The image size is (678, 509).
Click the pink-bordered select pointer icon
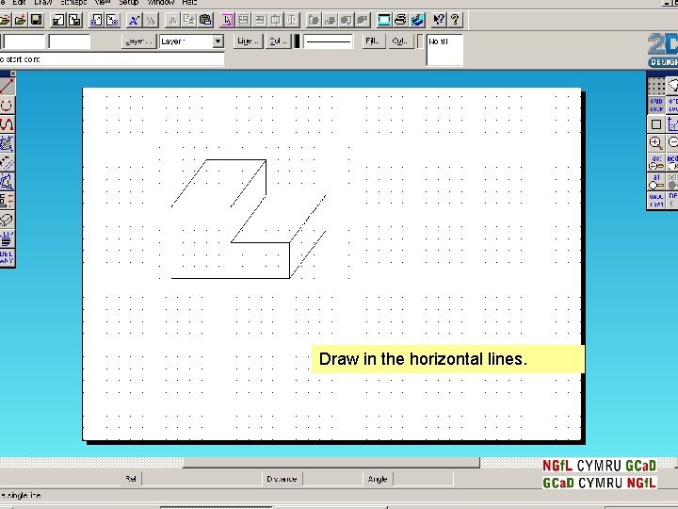pos(228,20)
